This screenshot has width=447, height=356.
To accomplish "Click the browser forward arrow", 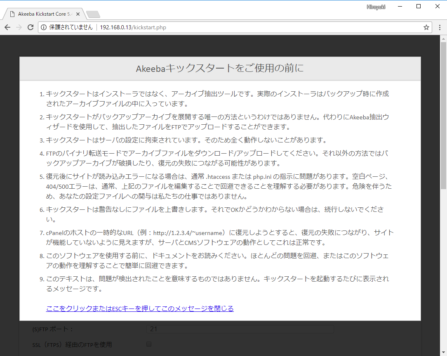I will [x=19, y=27].
